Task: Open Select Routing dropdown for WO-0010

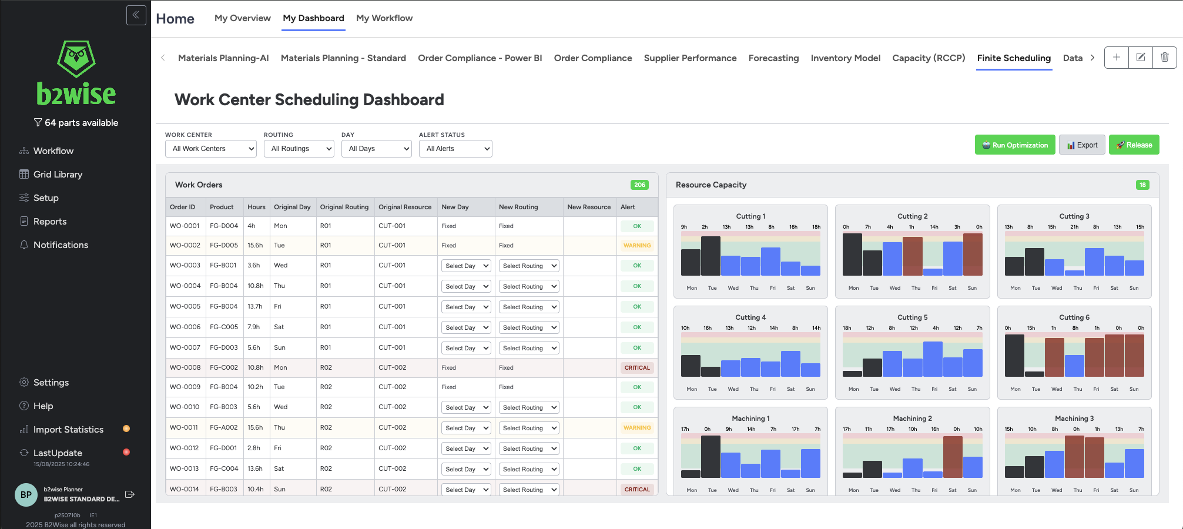Action: [x=529, y=408]
